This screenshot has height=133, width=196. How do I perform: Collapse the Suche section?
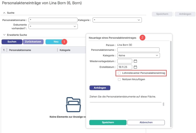tap(4, 13)
